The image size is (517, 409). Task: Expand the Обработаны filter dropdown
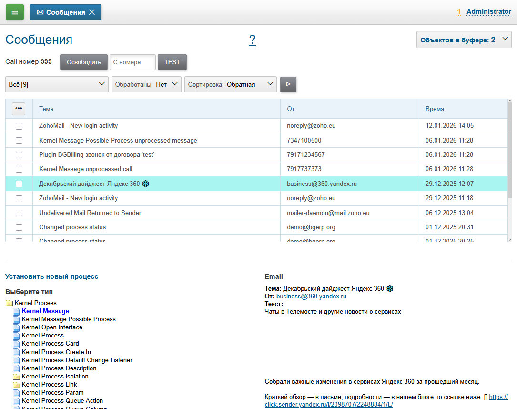pyautogui.click(x=146, y=84)
